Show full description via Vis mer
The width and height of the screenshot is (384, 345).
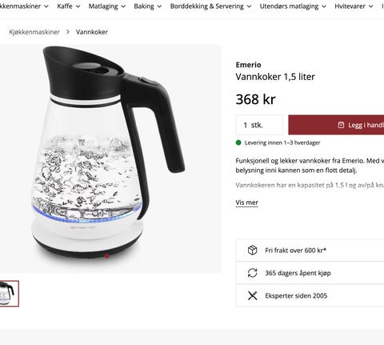[x=246, y=203]
